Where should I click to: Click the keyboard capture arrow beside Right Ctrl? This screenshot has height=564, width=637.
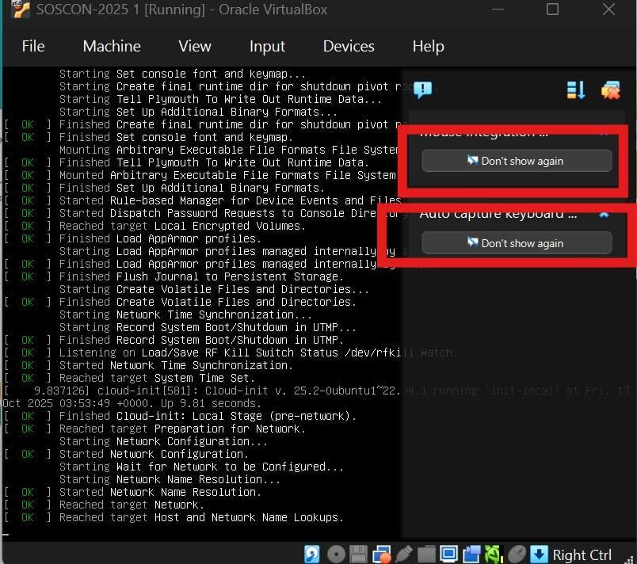[x=540, y=554]
